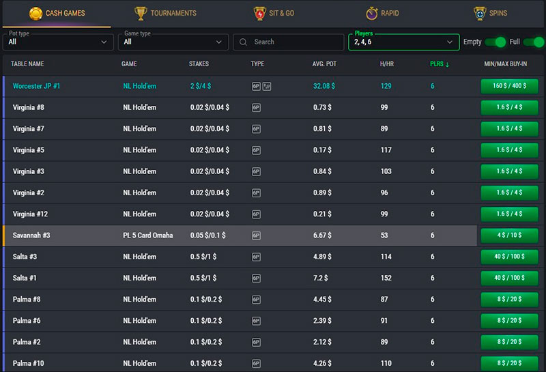Open the Pot type dropdown

pyautogui.click(x=58, y=42)
